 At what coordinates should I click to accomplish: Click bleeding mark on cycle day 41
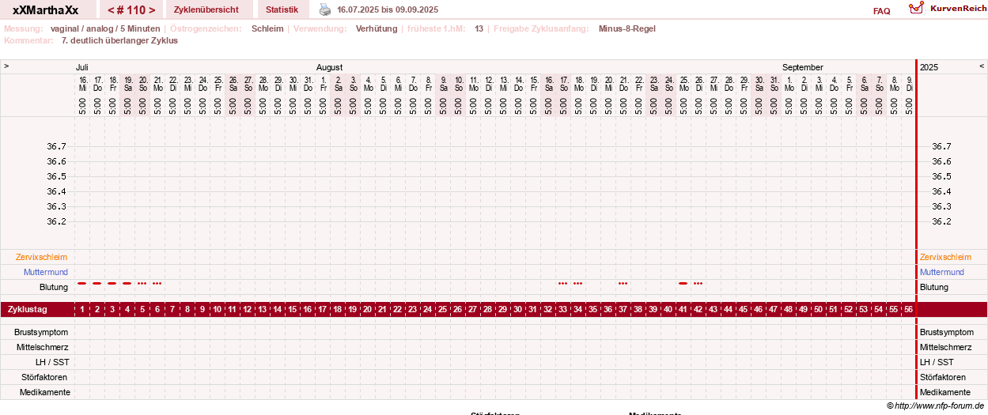[683, 283]
